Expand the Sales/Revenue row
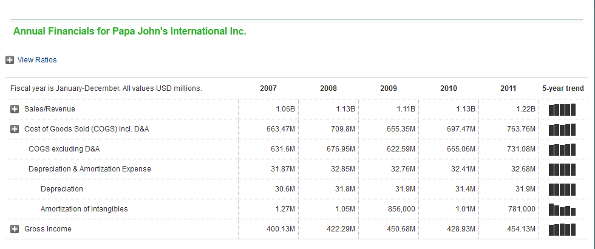This screenshot has width=595, height=249. click(x=15, y=109)
